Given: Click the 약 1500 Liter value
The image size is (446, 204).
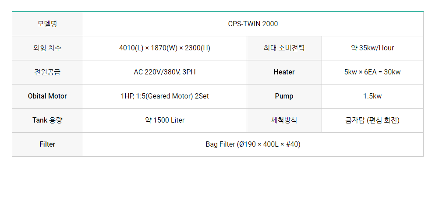Looking at the screenshot, I should (x=165, y=120).
